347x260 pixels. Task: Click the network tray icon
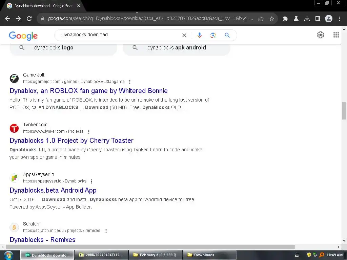click(x=315, y=255)
